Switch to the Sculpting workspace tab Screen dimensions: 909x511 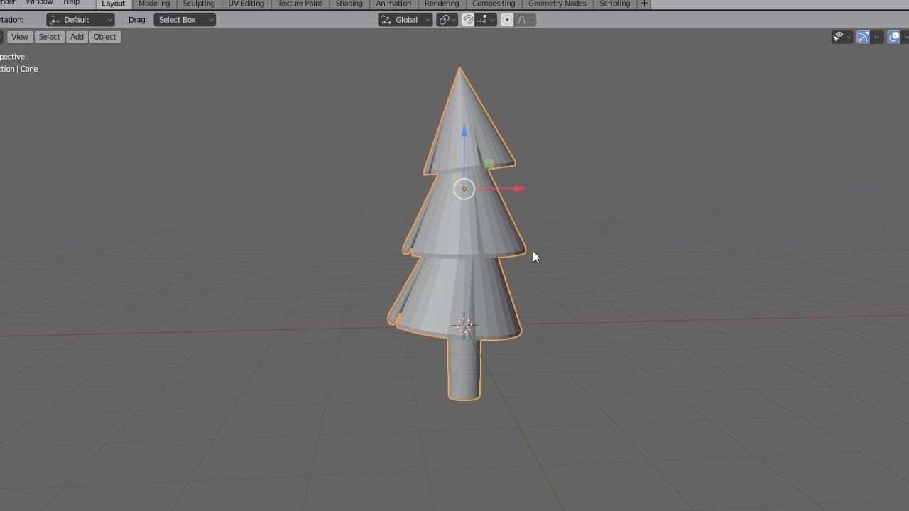click(199, 4)
